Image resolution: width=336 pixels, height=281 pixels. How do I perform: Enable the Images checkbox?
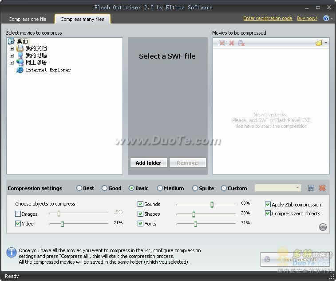point(18,214)
